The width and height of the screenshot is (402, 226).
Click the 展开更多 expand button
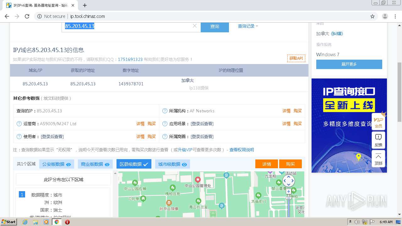click(349, 64)
